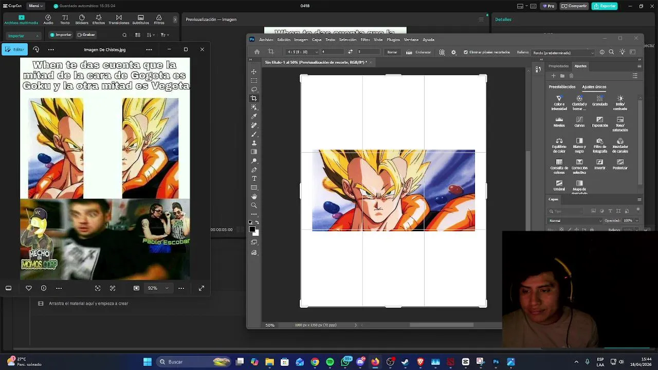The width and height of the screenshot is (658, 370).
Task: Open Photoshop Archivo menu
Action: pos(266,40)
